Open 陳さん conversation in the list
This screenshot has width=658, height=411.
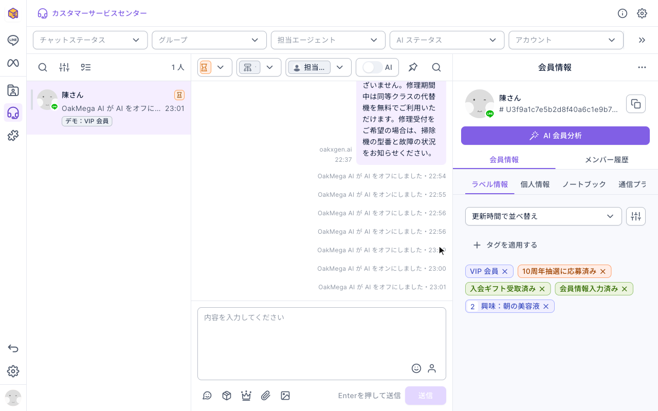(109, 108)
